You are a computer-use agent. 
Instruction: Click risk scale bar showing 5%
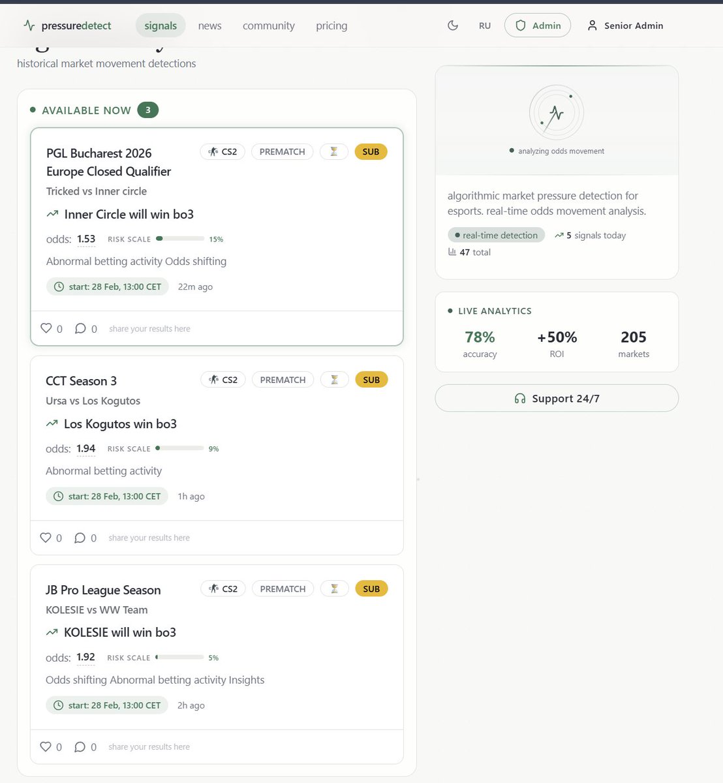click(179, 657)
